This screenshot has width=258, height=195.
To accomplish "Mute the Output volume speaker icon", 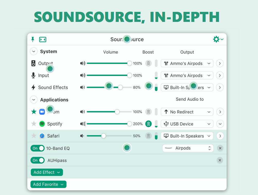I will [83, 63].
